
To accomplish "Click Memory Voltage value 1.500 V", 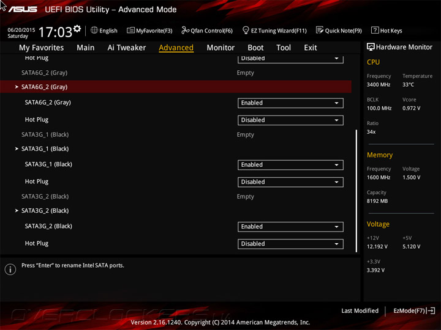I will [x=411, y=177].
